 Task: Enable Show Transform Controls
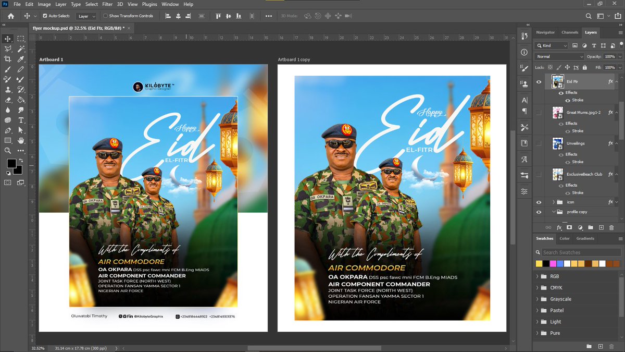tap(106, 16)
